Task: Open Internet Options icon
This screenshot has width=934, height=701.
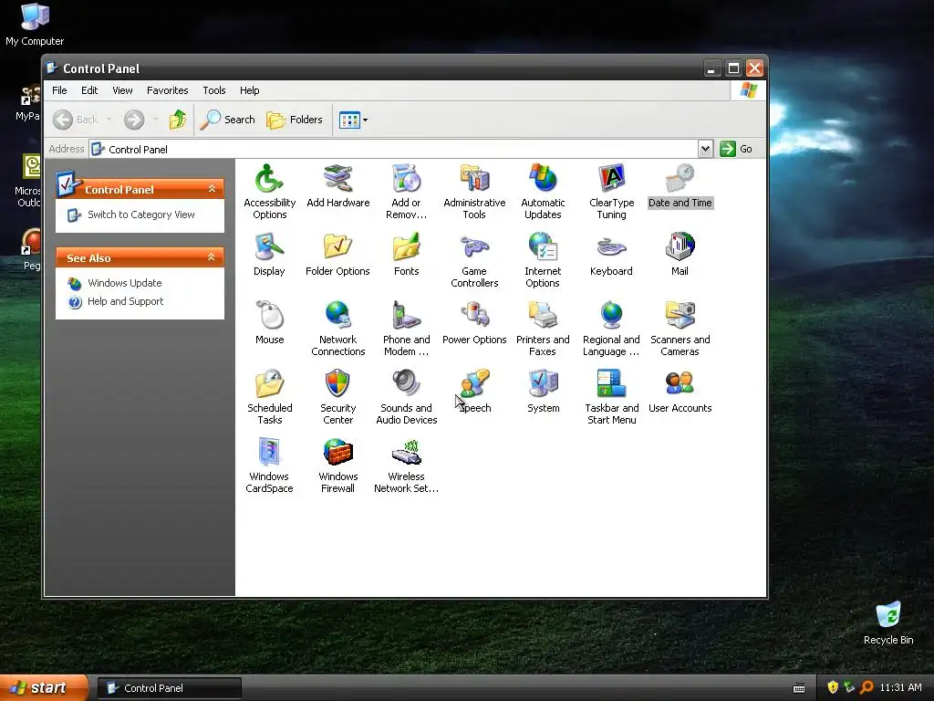Action: (x=543, y=247)
